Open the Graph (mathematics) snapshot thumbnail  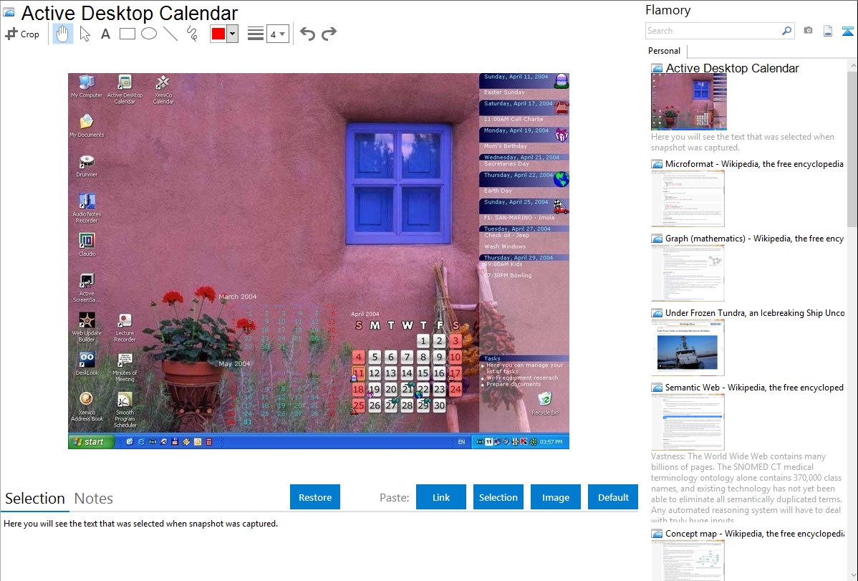pos(688,273)
